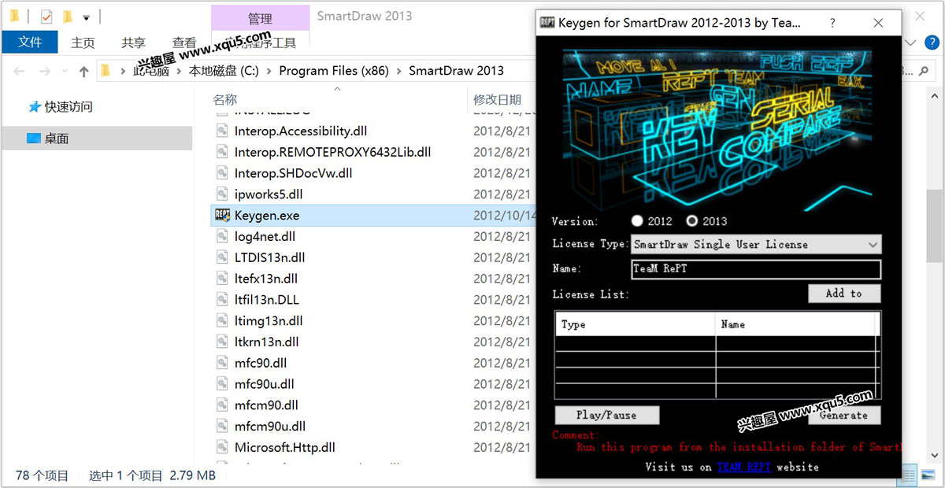
Task: Select ltimg13n.dll file icon
Action: pyautogui.click(x=222, y=321)
